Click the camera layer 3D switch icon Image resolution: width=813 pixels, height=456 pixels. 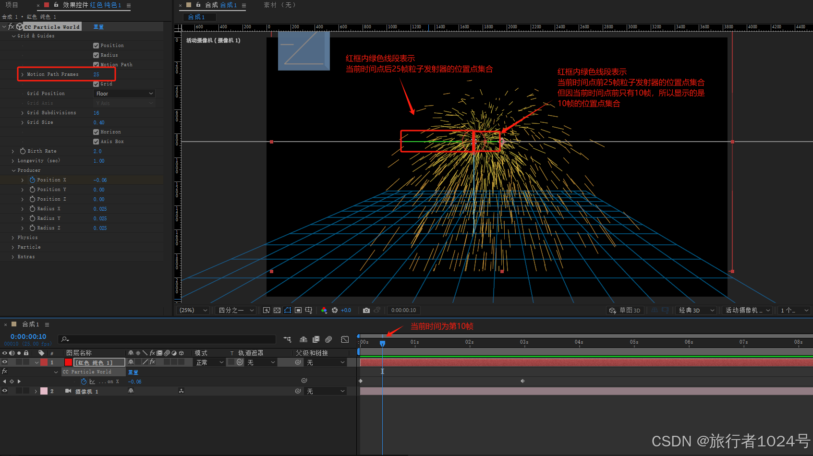[x=181, y=391]
